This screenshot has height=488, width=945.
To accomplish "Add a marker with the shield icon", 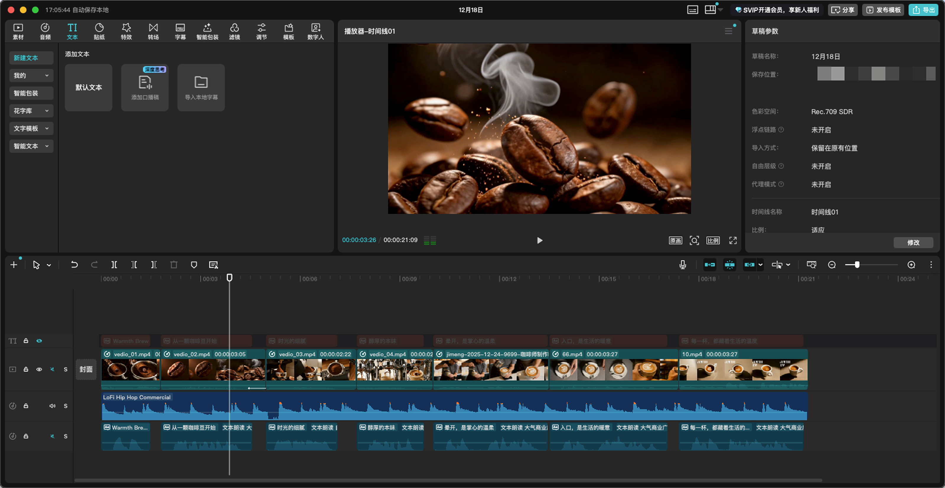I will click(194, 265).
